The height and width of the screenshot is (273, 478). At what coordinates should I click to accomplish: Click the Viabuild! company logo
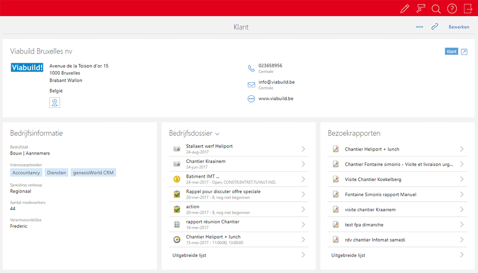tap(27, 67)
